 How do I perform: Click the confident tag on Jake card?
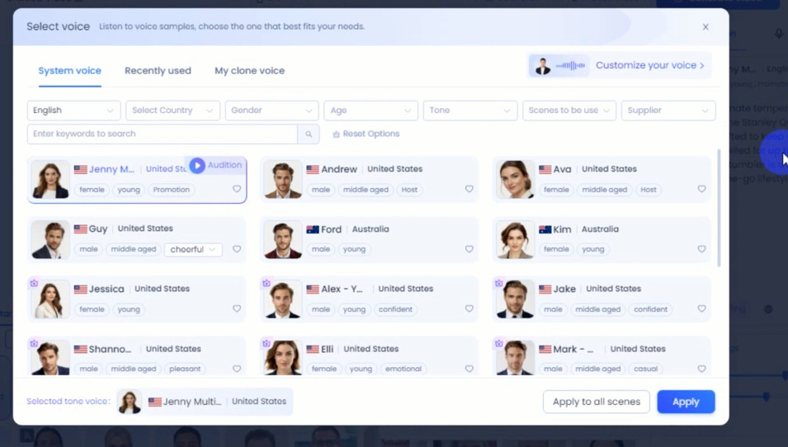pyautogui.click(x=651, y=309)
